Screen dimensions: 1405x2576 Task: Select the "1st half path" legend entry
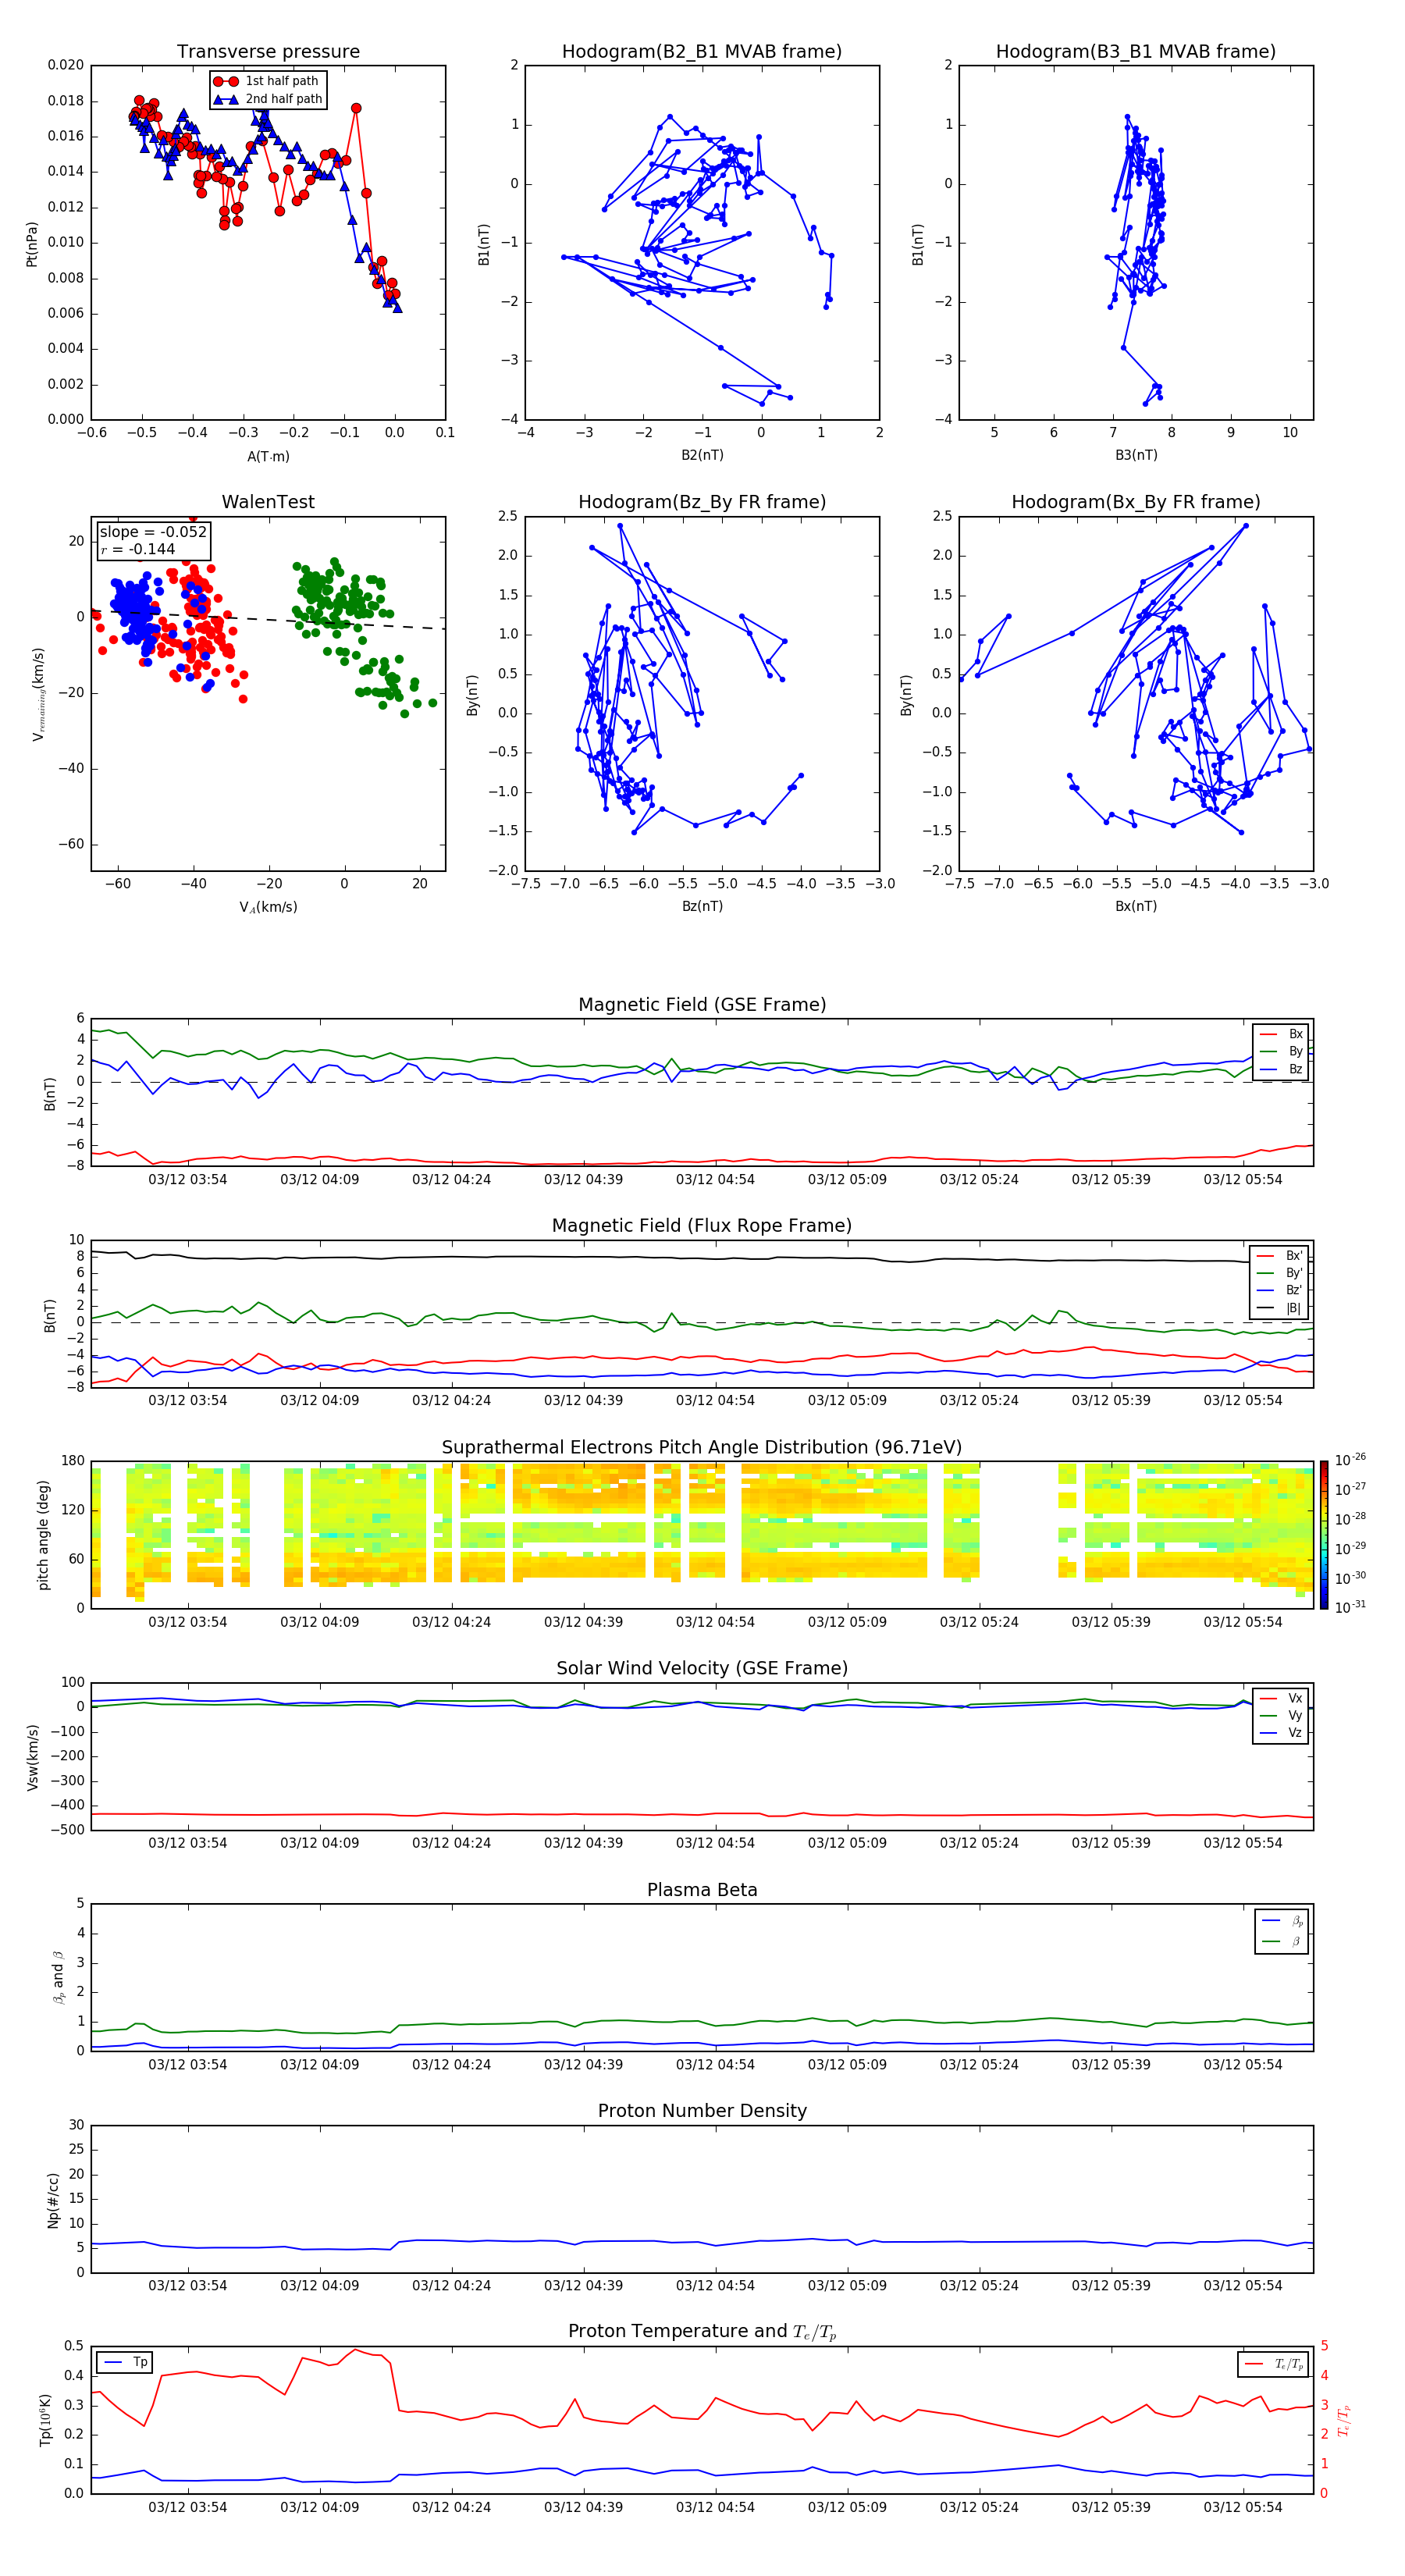(268, 81)
